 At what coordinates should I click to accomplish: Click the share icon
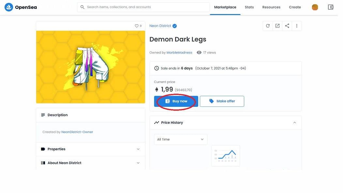pyautogui.click(x=287, y=26)
